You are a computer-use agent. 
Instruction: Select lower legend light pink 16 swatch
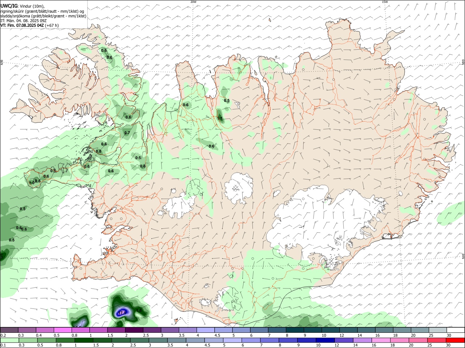(381, 340)
